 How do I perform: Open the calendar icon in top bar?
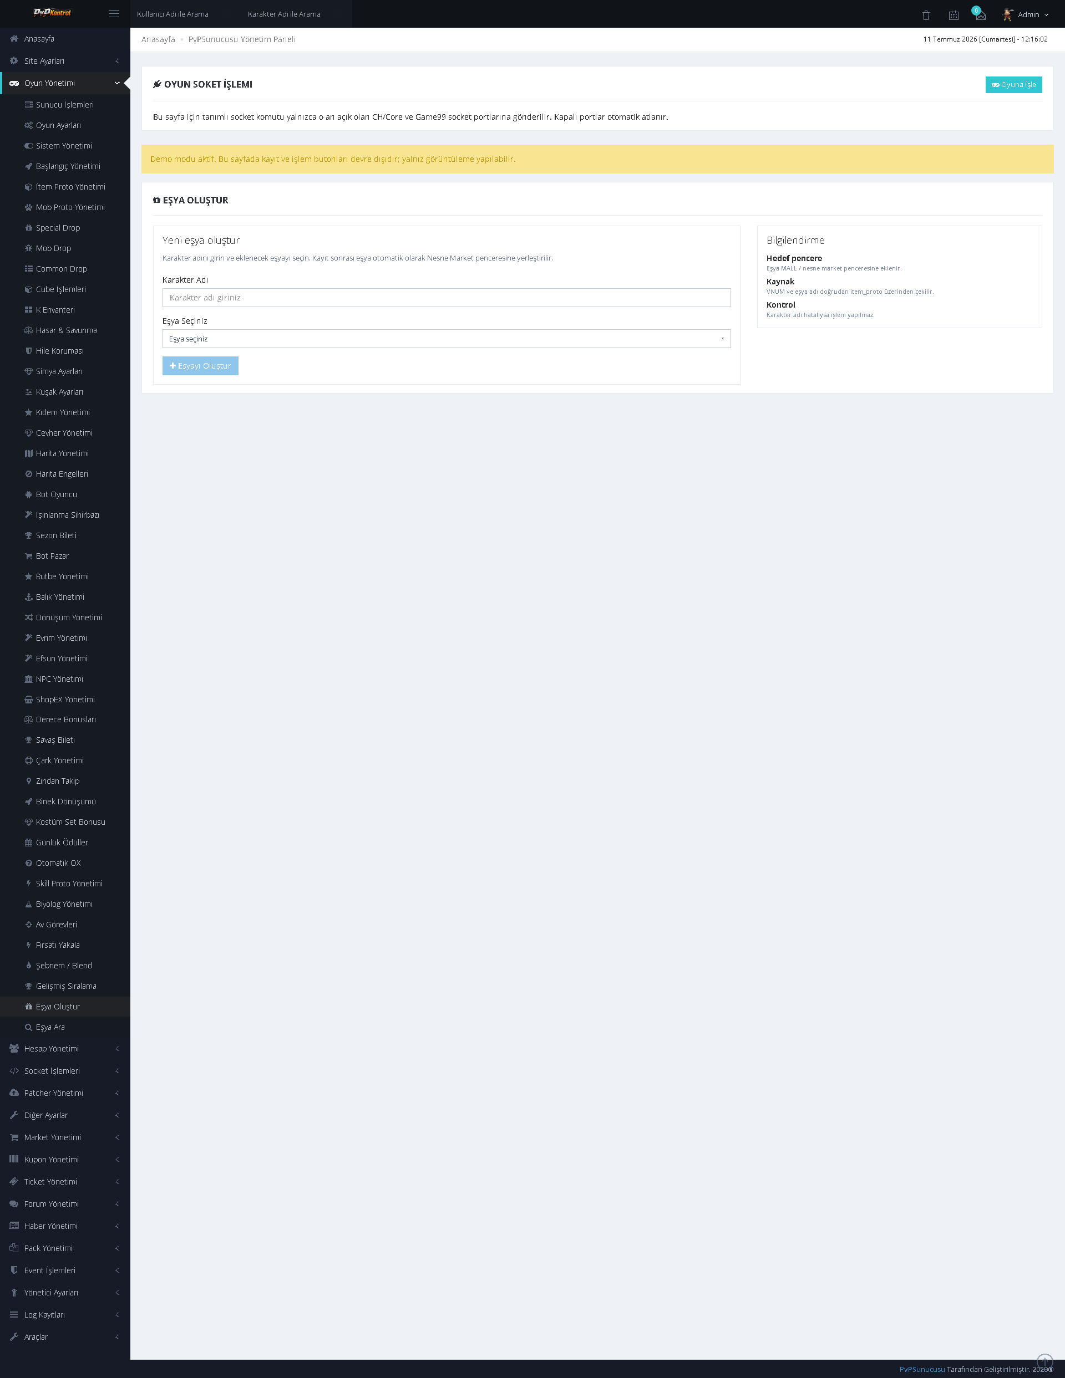tap(954, 14)
